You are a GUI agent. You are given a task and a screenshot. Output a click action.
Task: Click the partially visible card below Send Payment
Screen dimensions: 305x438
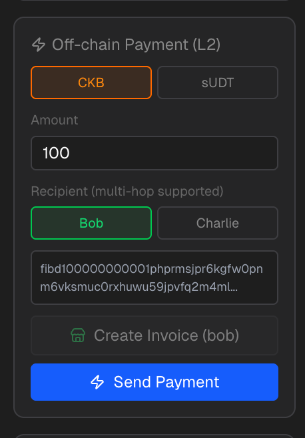(154, 436)
